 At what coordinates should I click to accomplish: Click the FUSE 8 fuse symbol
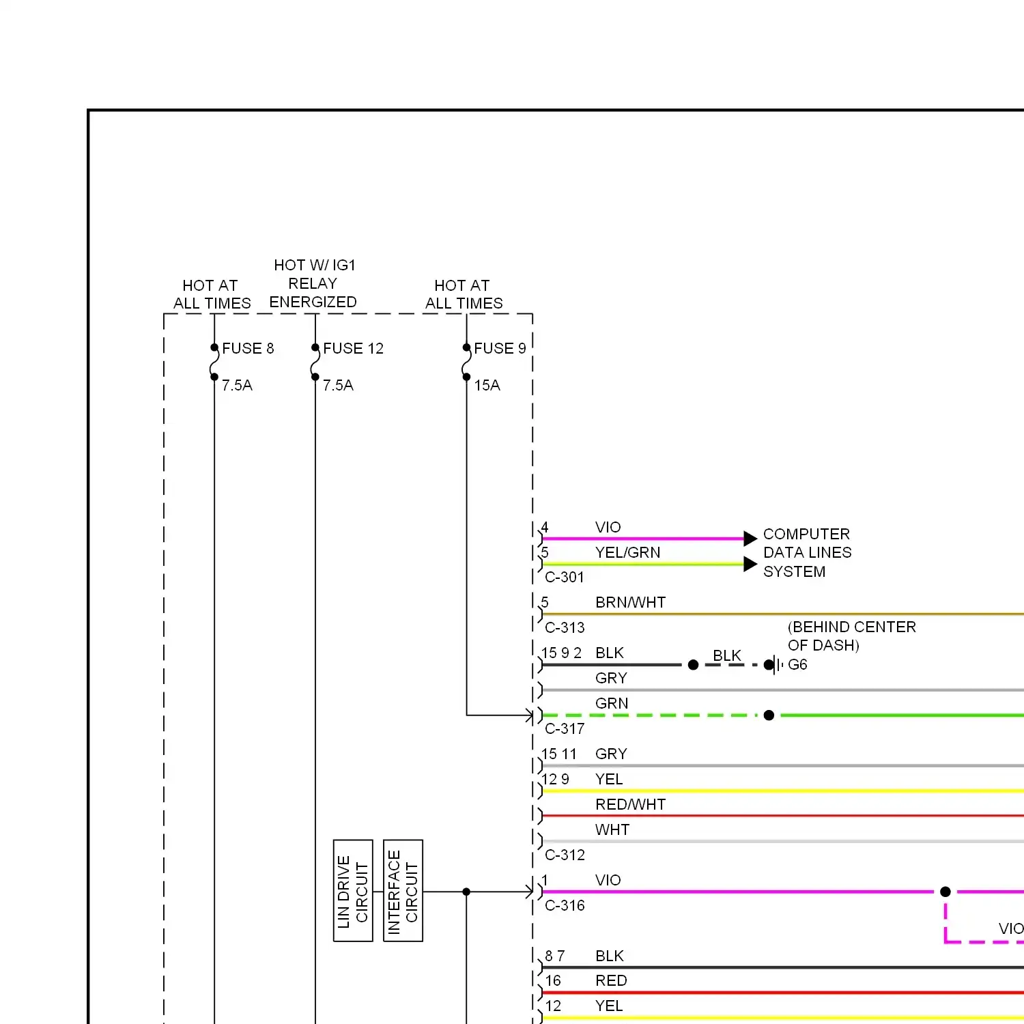coord(214,362)
